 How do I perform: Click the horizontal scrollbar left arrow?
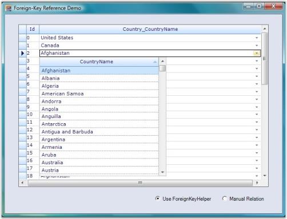[x=22, y=182]
